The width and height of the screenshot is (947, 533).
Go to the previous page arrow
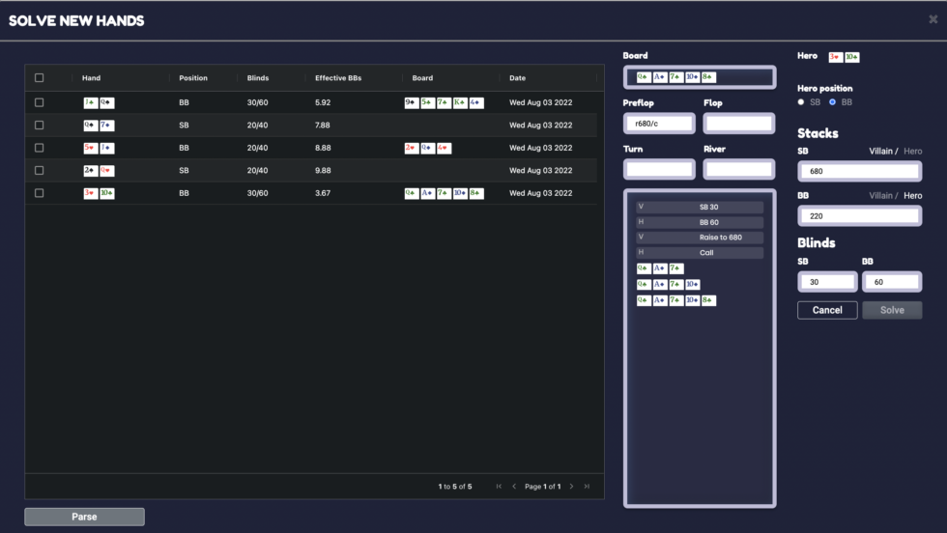click(x=514, y=487)
